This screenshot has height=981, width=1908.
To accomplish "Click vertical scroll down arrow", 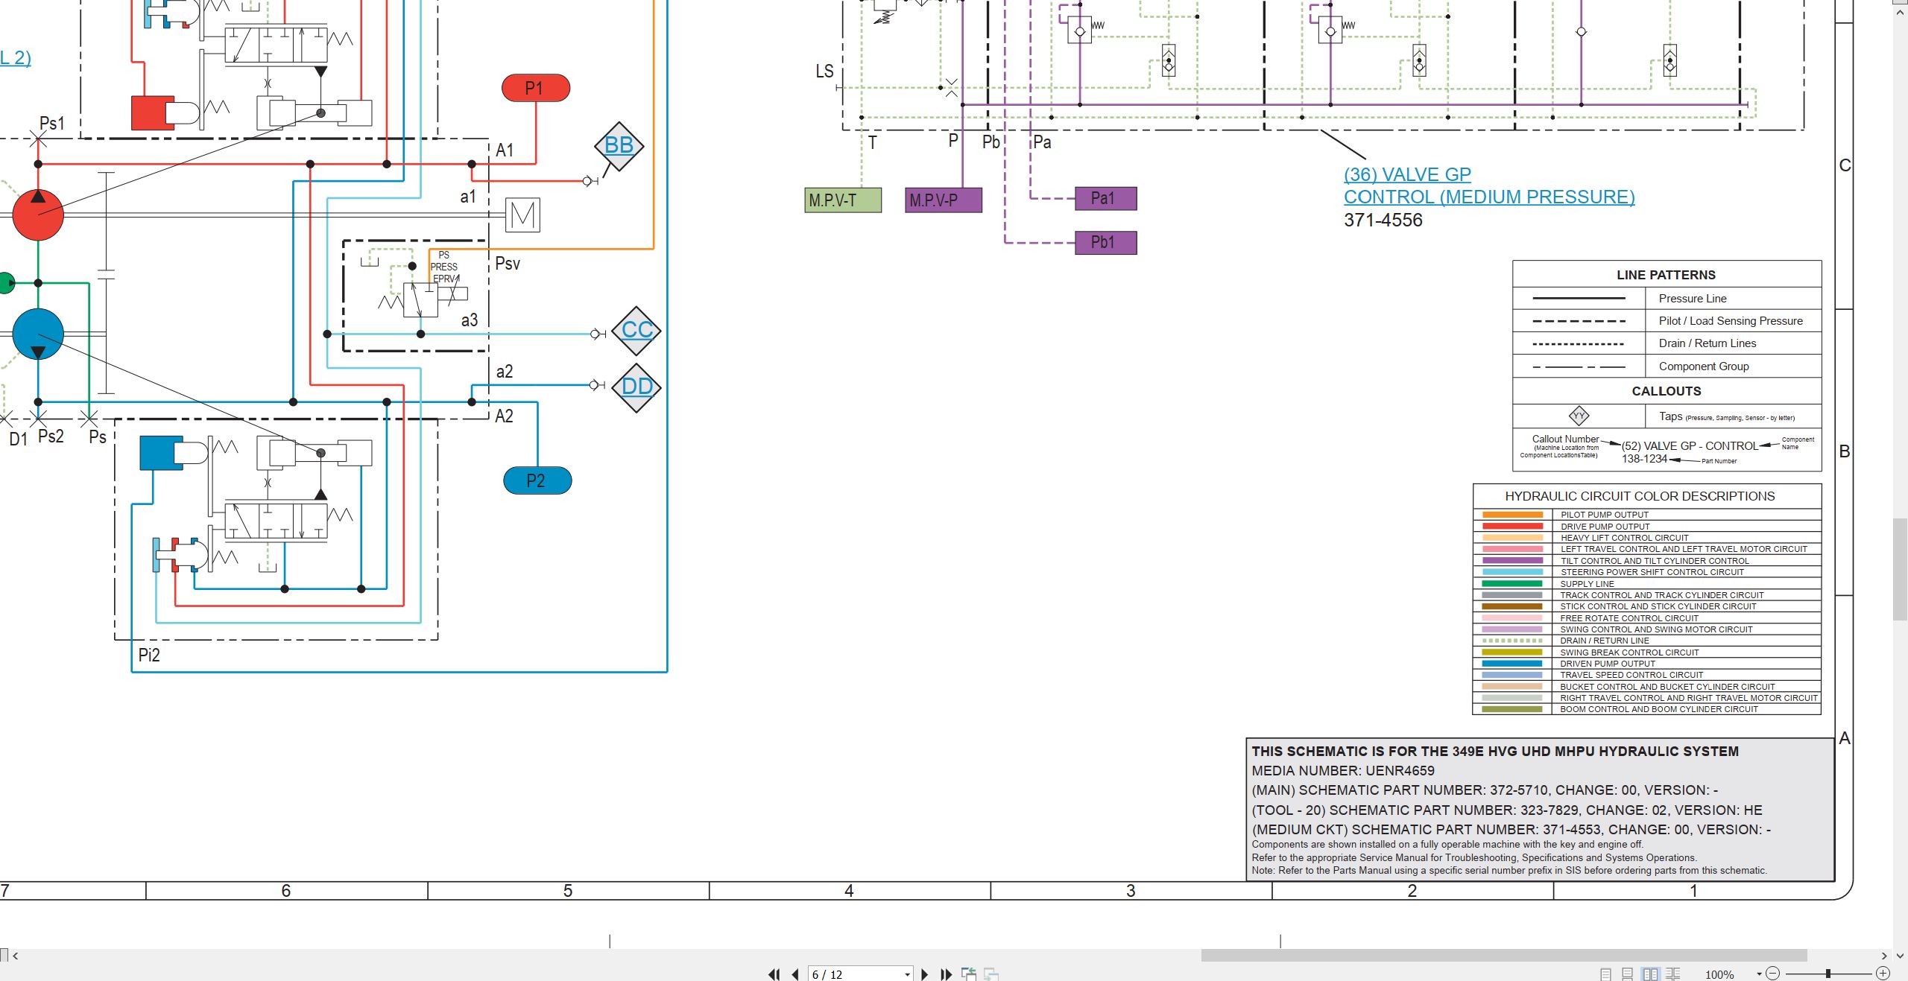I will coord(1900,956).
